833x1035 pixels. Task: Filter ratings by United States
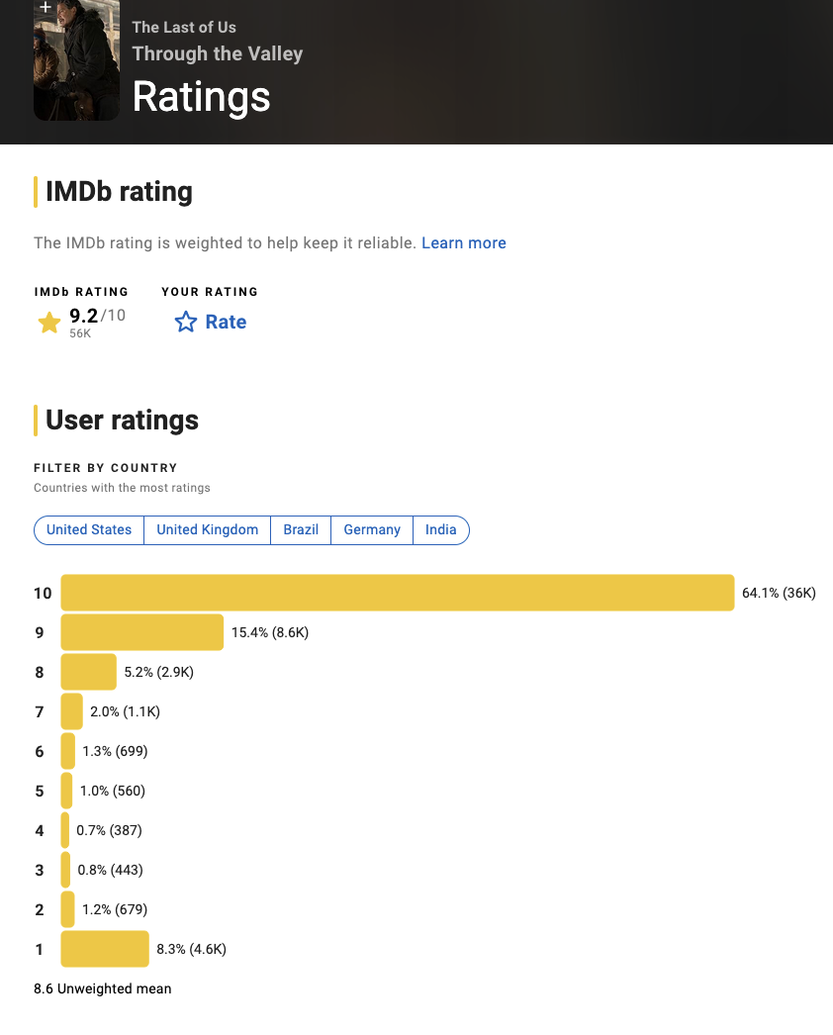tap(89, 530)
